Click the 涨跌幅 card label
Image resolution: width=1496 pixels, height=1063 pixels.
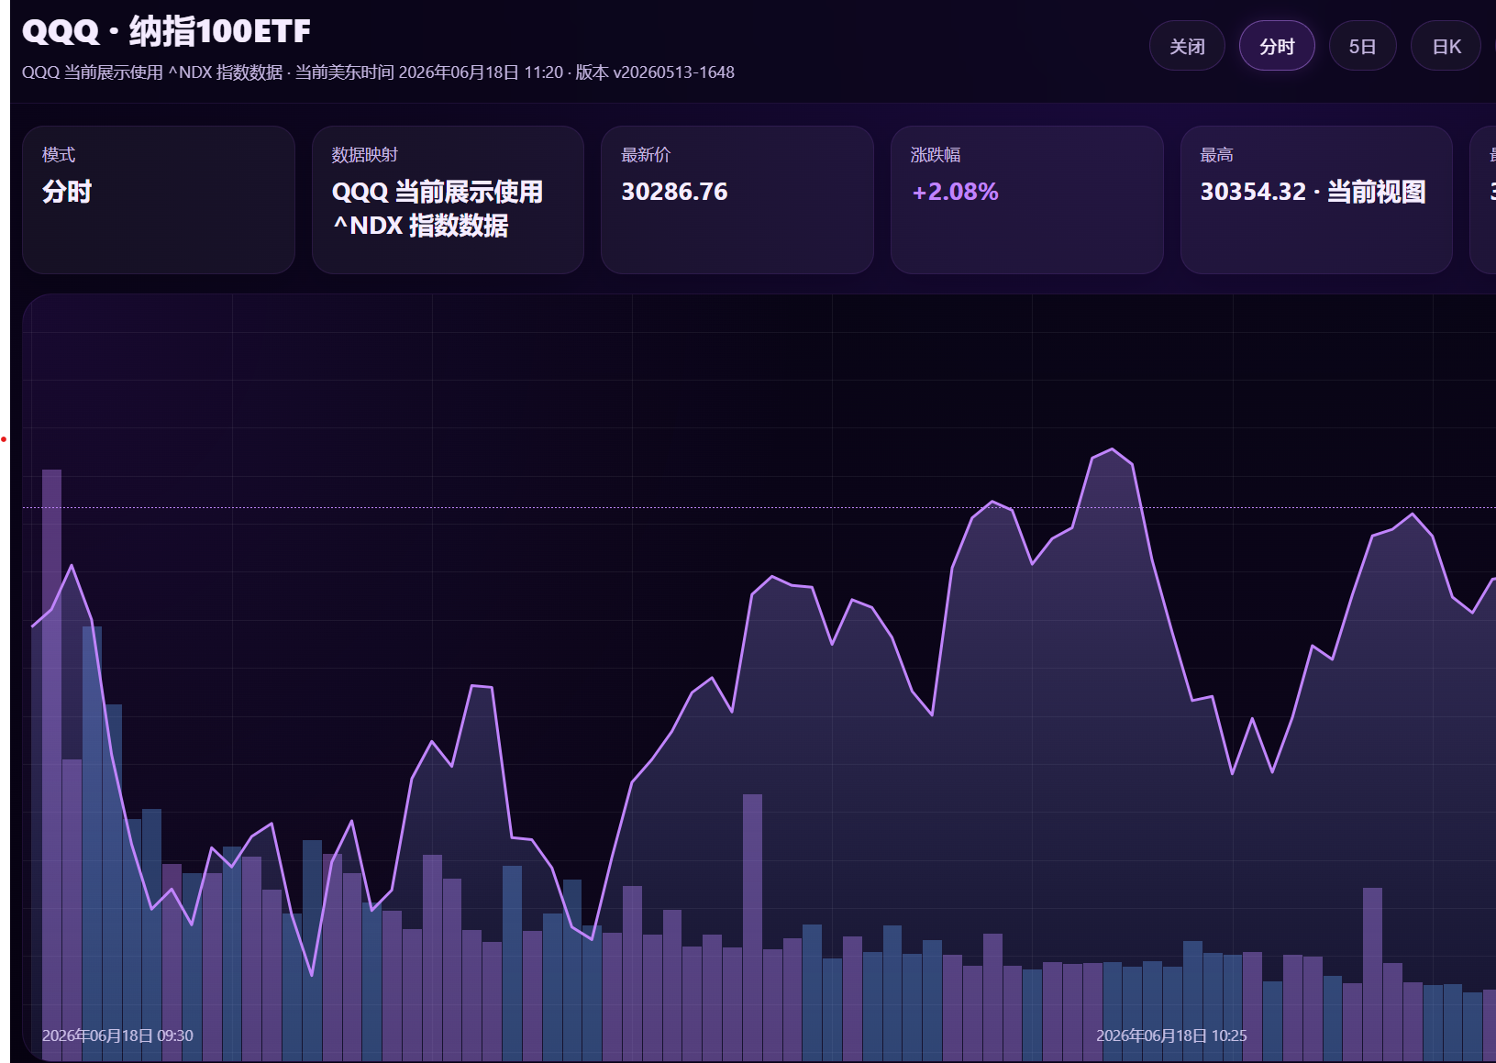tap(936, 155)
